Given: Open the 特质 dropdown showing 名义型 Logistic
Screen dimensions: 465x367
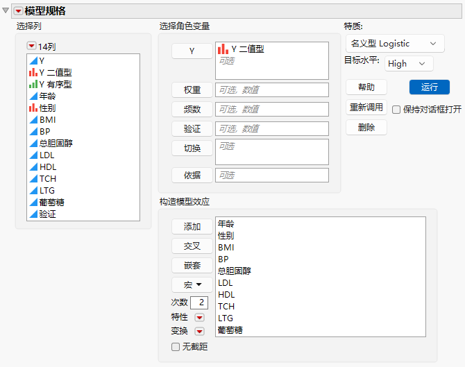Looking at the screenshot, I should 395,44.
